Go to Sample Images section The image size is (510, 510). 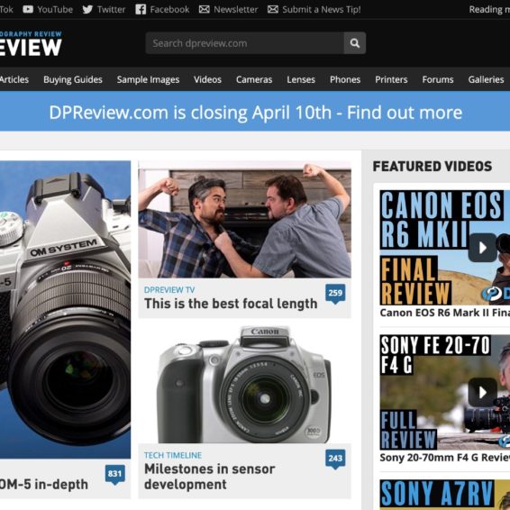(148, 79)
